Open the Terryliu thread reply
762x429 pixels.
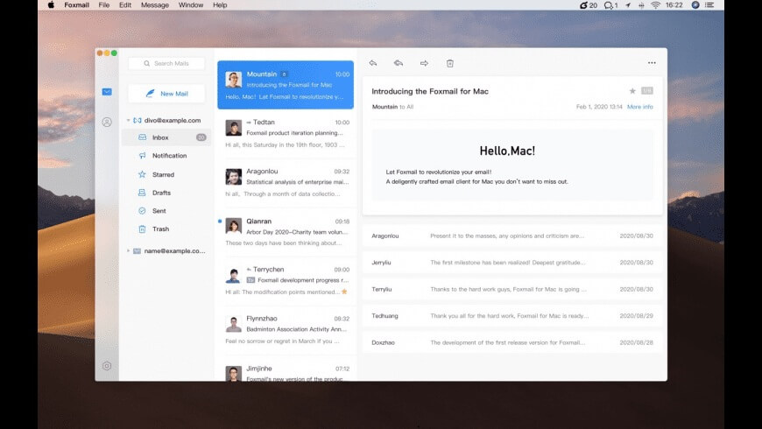pyautogui.click(x=512, y=289)
